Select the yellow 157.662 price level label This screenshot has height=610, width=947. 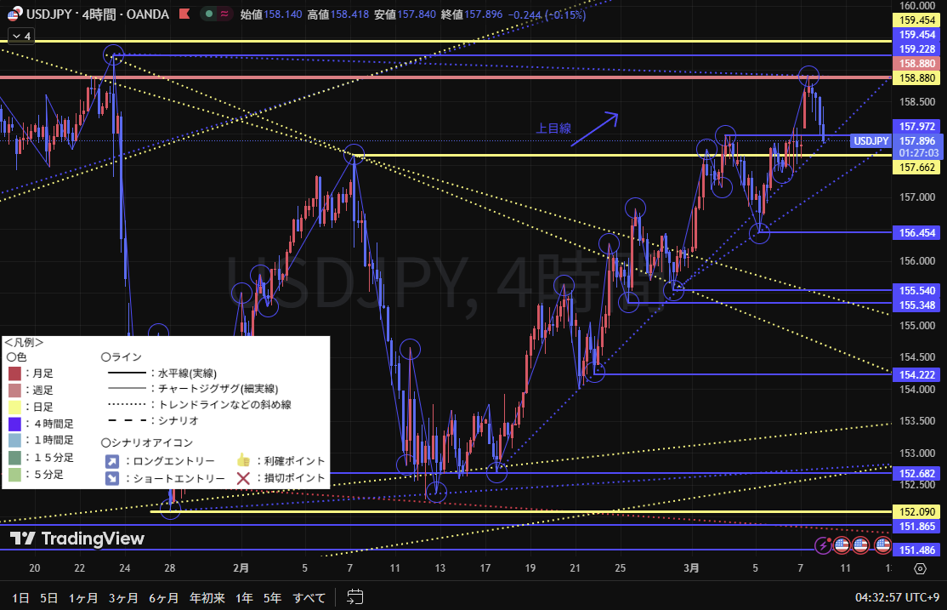tap(918, 168)
